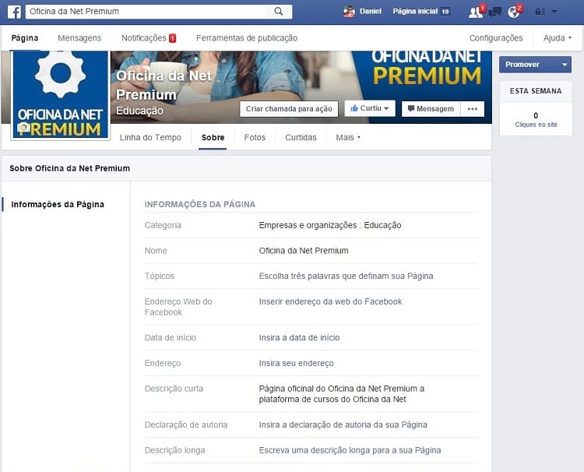This screenshot has width=584, height=472.
Task: Click Insira seu endereço
Action: [296, 363]
